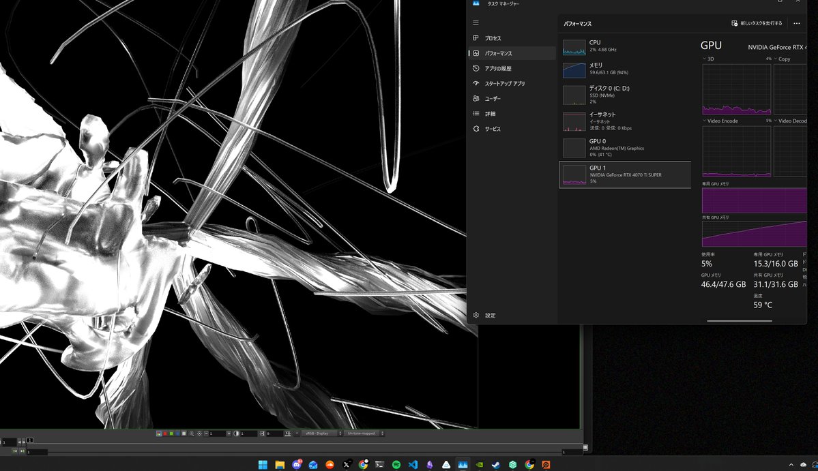The width and height of the screenshot is (818, 471).
Task: Open the Windows Start menu
Action: (263, 464)
